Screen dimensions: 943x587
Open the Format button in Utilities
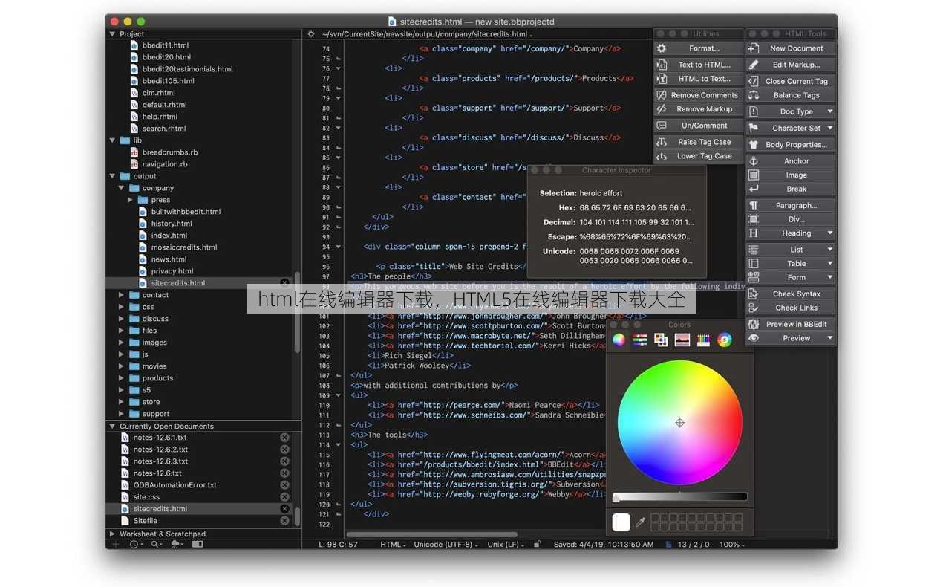(x=698, y=48)
